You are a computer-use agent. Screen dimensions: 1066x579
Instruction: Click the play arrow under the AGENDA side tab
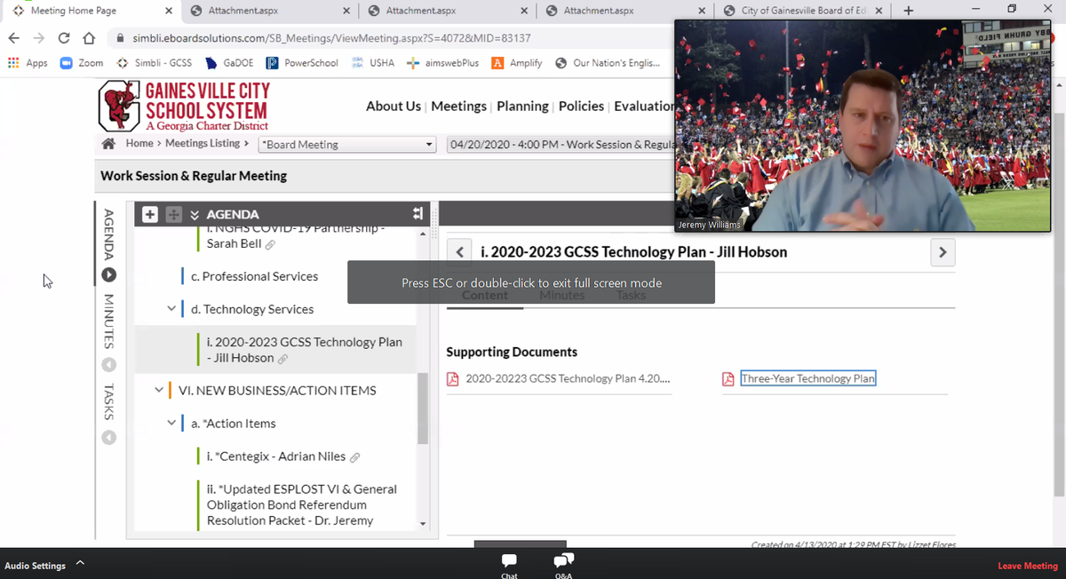pyautogui.click(x=108, y=275)
